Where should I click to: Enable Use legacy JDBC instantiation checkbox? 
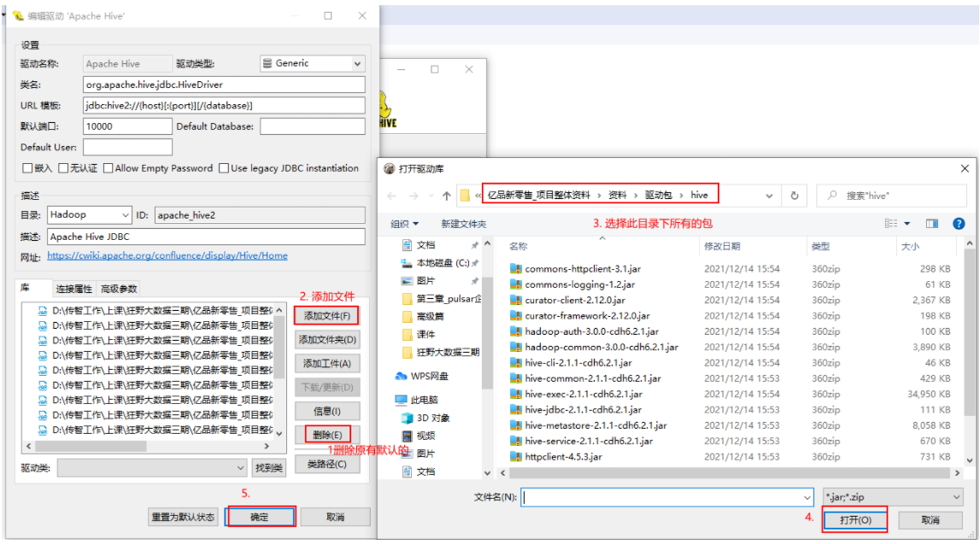[x=224, y=168]
